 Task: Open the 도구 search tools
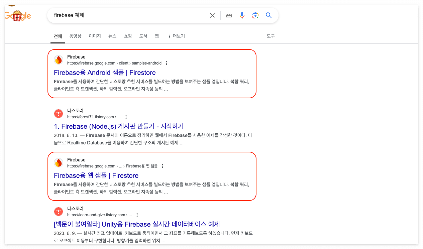point(271,36)
